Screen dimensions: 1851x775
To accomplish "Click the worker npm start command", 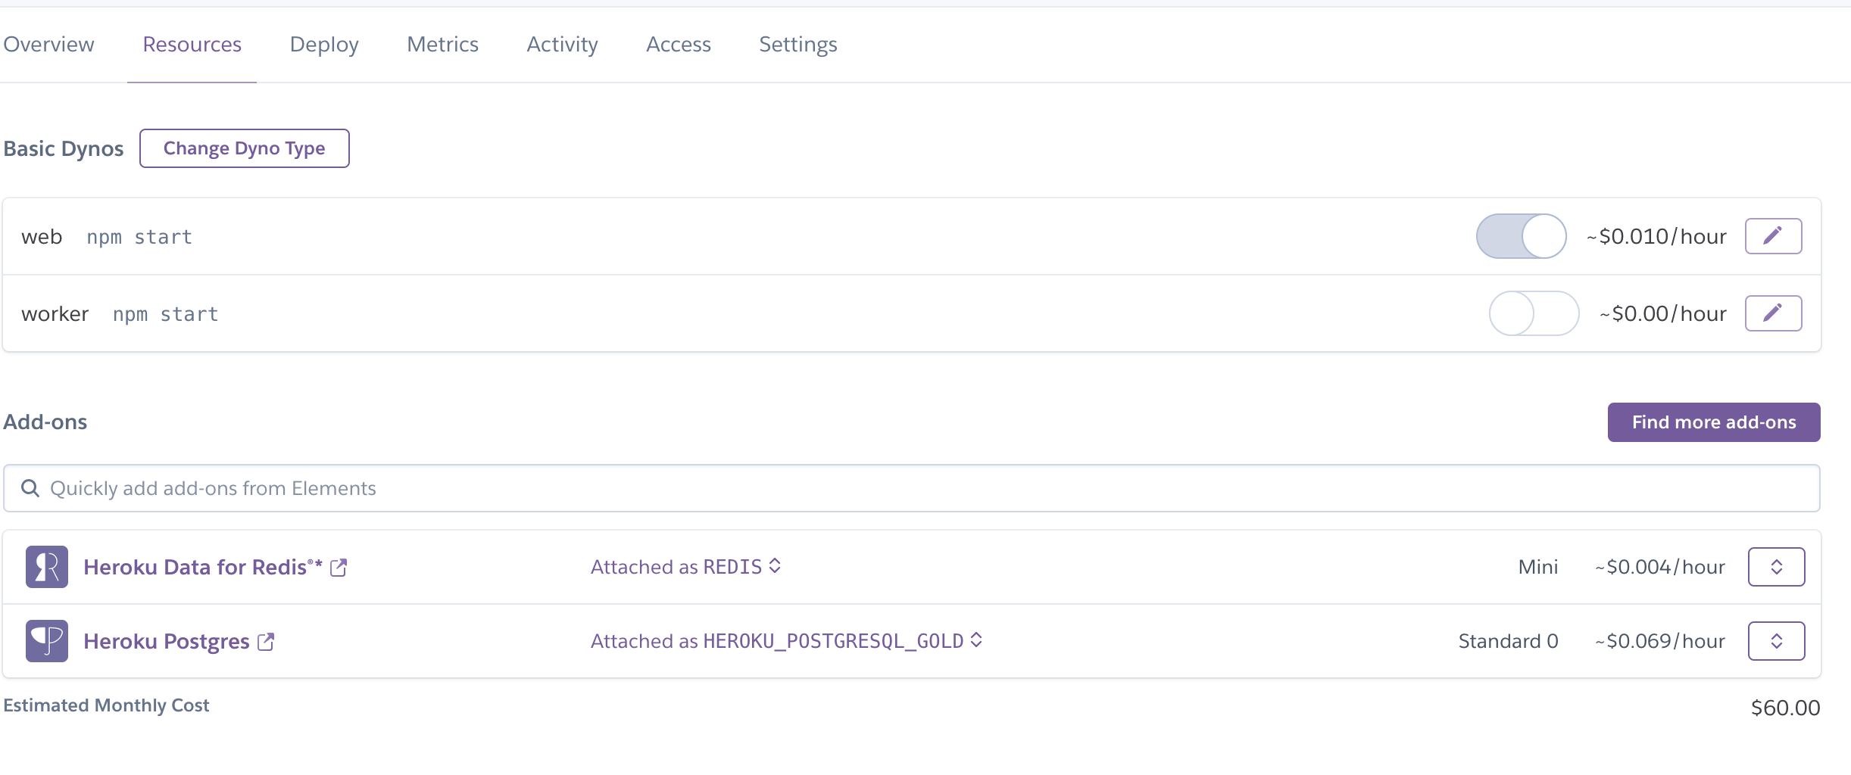I will coord(166,314).
